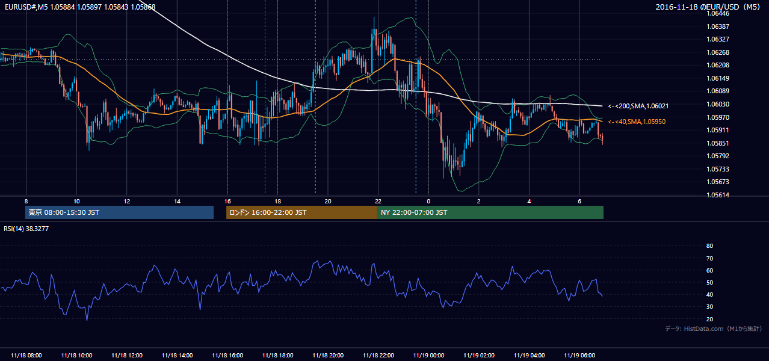769x361 pixels.
Task: Click the 11/19 04:00 time axis label
Action: 529,355
